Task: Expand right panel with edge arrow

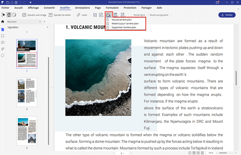Action: coord(239,87)
